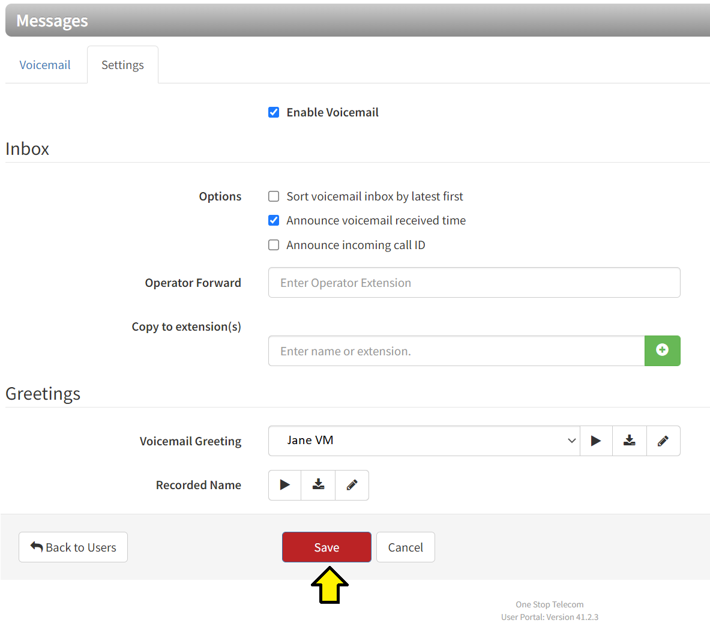Click the Copy to extension(s) label
The width and height of the screenshot is (710, 632).
tap(186, 327)
